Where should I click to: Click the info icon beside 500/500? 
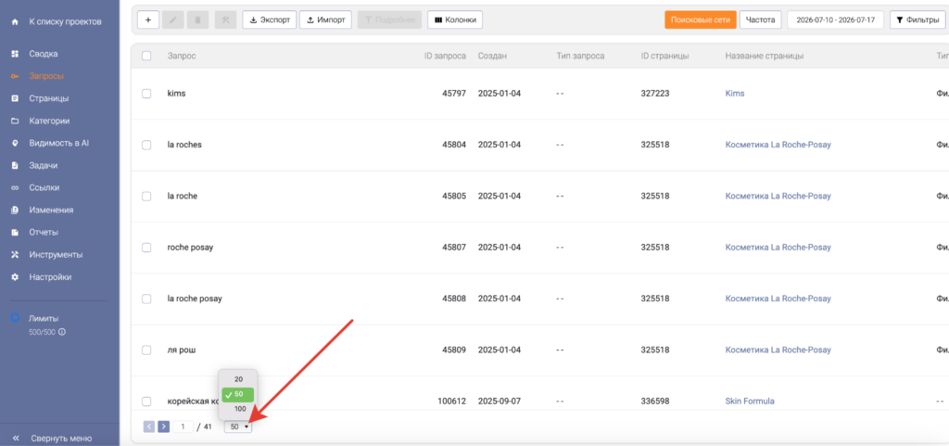tap(62, 332)
